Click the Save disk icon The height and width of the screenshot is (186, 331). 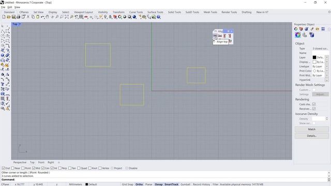[13, 17]
